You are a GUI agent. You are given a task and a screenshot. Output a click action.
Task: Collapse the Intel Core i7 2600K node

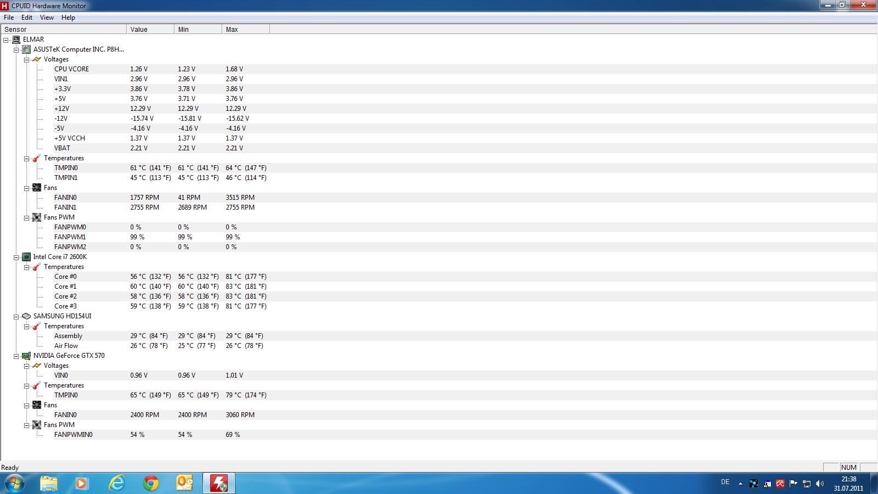coord(16,257)
